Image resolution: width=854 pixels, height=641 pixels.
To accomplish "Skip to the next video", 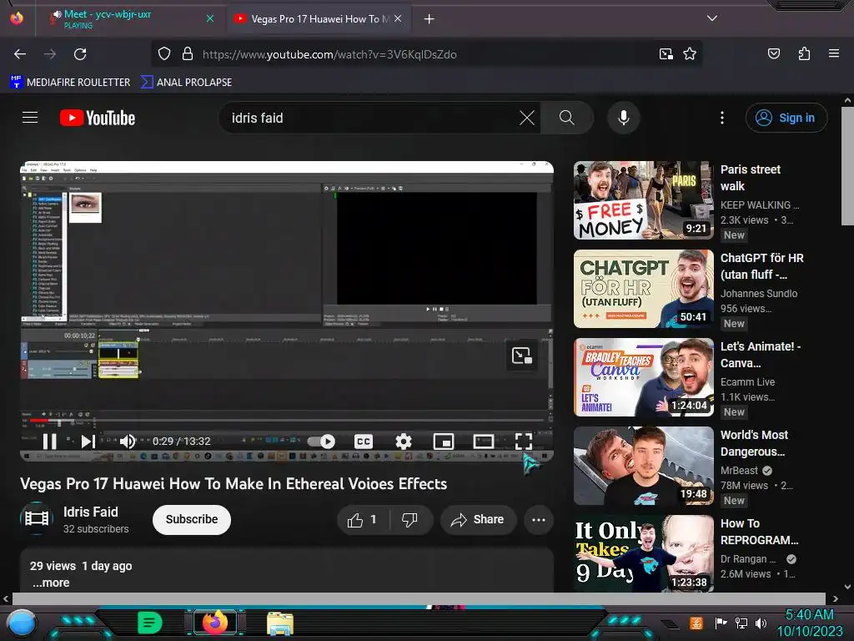I will coord(88,441).
